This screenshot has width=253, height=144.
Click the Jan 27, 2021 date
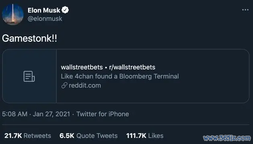click(51, 114)
